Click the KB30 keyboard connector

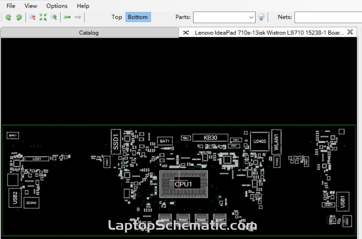point(210,138)
